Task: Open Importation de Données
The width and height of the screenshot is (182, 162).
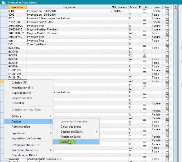Action: click(x=26, y=138)
